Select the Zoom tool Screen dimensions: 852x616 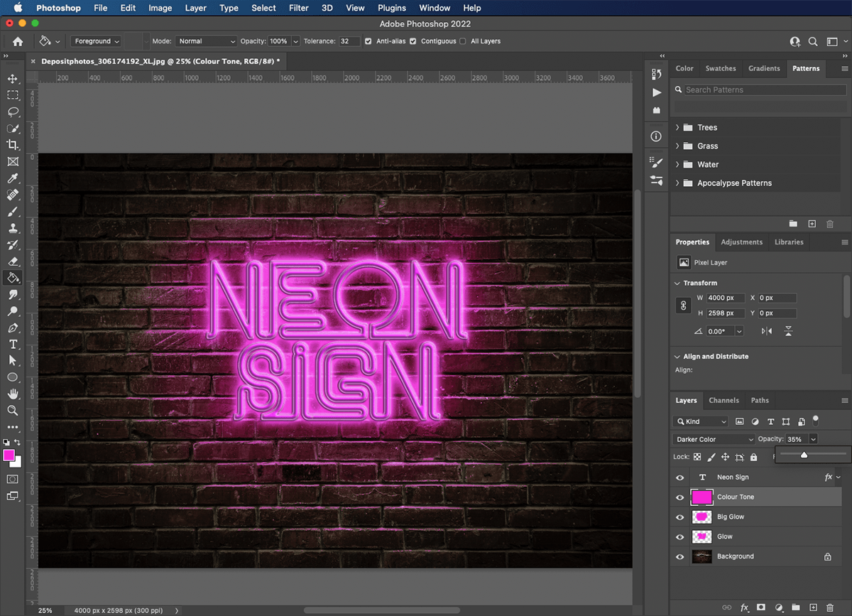coord(13,411)
